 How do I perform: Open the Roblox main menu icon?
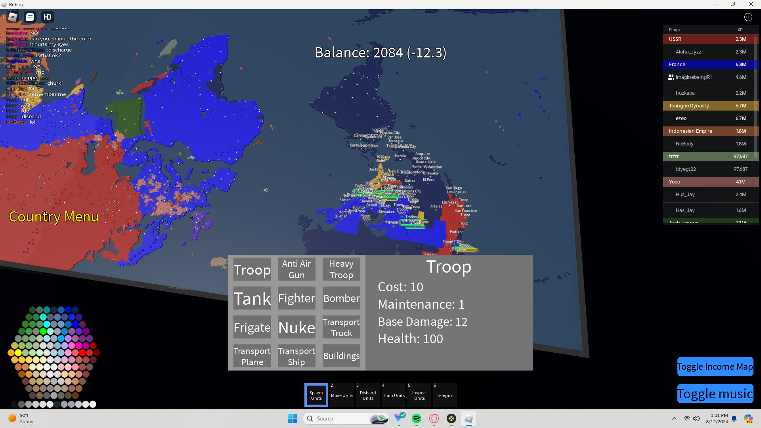13,17
